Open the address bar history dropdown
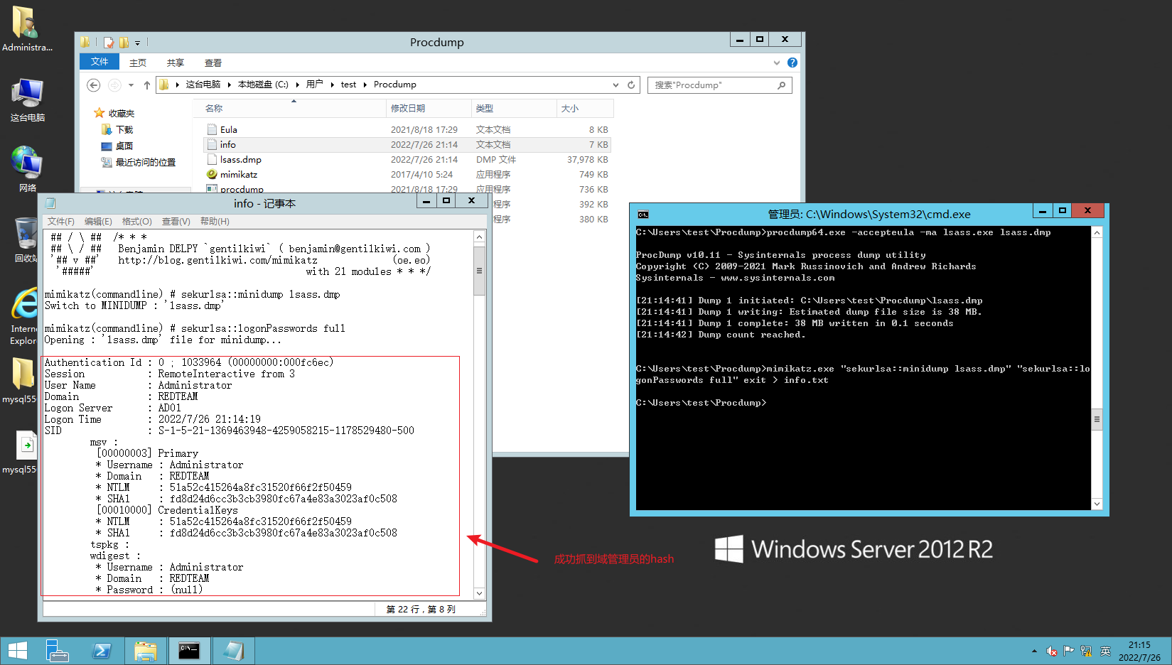Image resolution: width=1172 pixels, height=665 pixels. [x=615, y=85]
